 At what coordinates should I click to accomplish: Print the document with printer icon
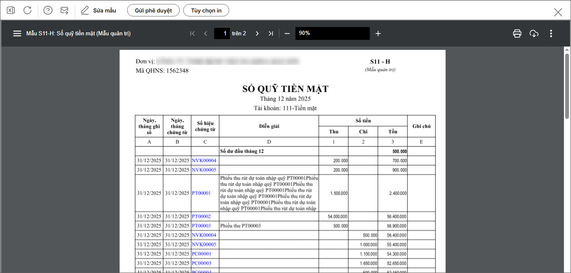[x=517, y=34]
